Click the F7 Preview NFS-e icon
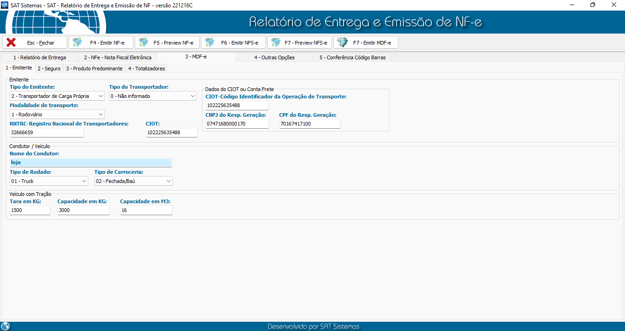 point(276,43)
